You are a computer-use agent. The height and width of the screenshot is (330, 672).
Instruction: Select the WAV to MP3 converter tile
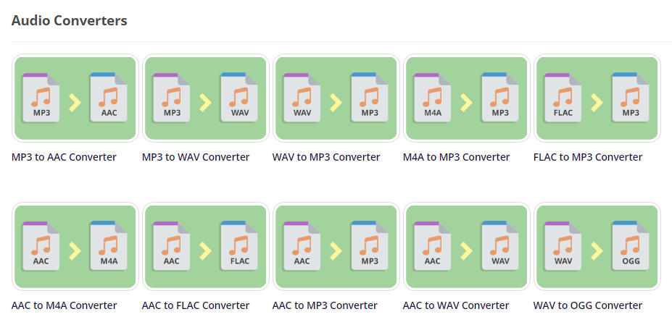click(336, 98)
